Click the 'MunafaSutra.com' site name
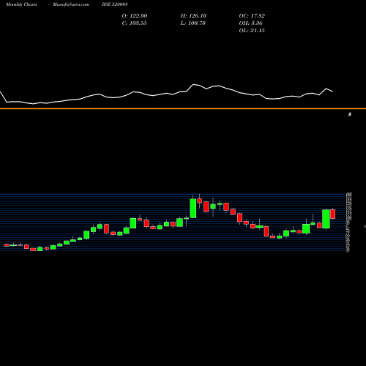 (71, 4)
